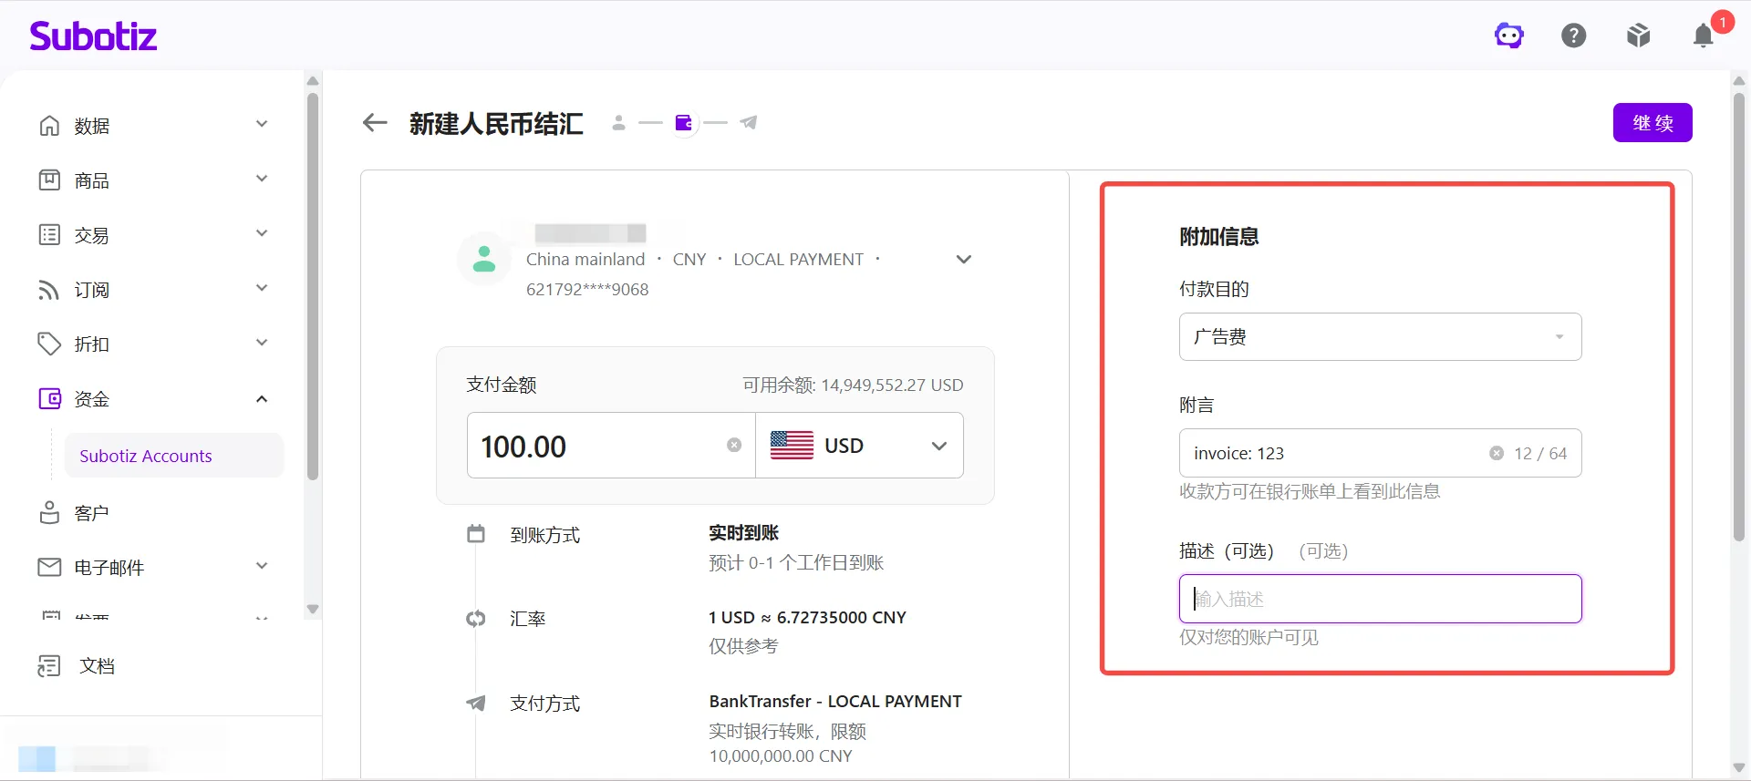
Task: Expand the 数据 menu chevron
Action: pyautogui.click(x=262, y=124)
